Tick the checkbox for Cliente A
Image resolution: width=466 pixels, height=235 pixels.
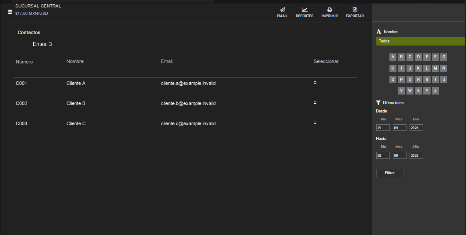[315, 83]
